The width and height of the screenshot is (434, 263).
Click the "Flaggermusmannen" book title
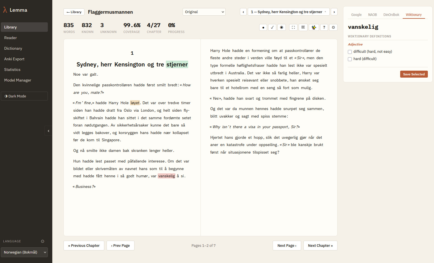pos(110,12)
